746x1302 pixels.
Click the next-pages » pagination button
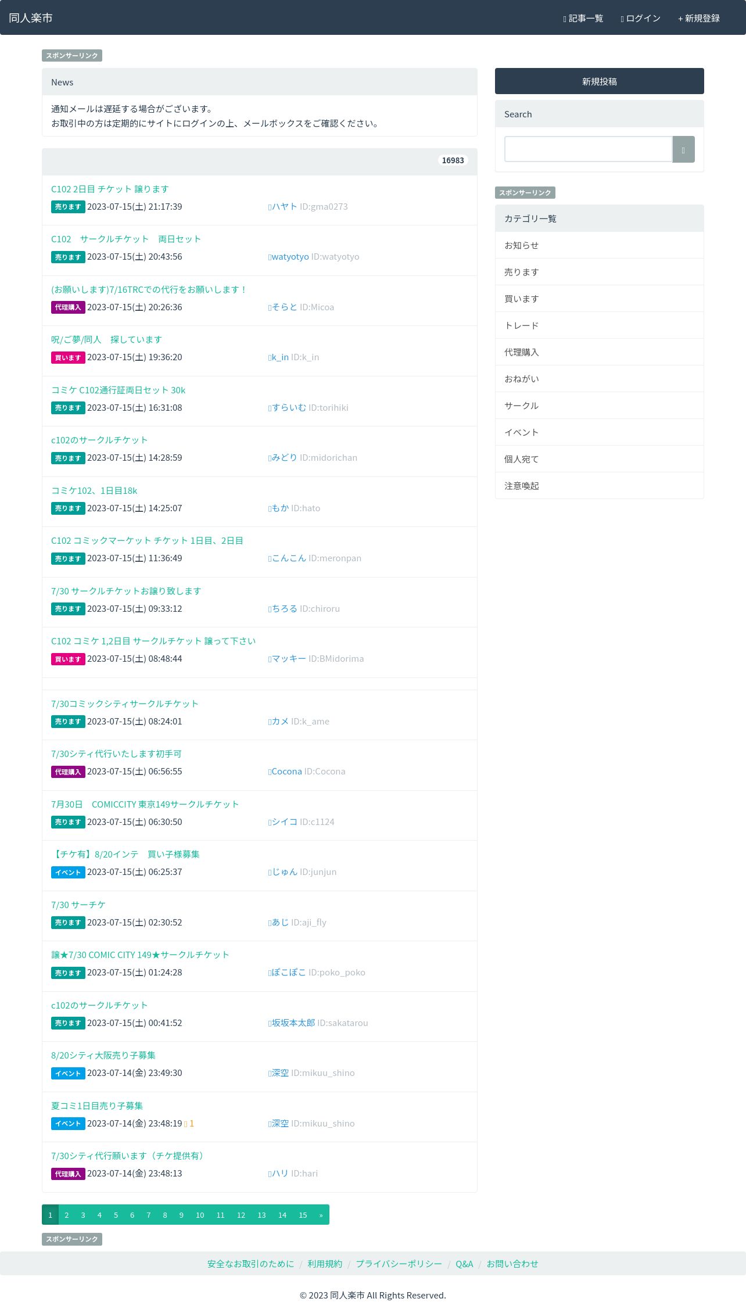pyautogui.click(x=321, y=1215)
